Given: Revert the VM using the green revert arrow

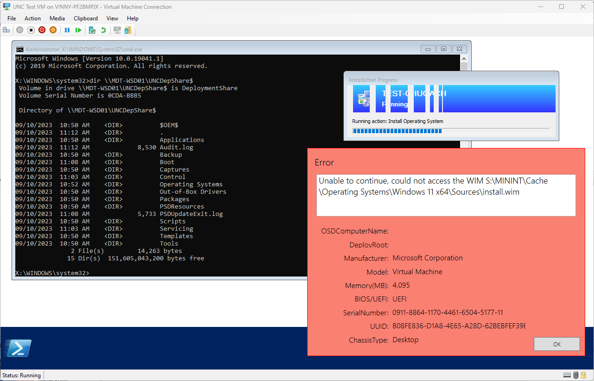Looking at the screenshot, I should (103, 30).
